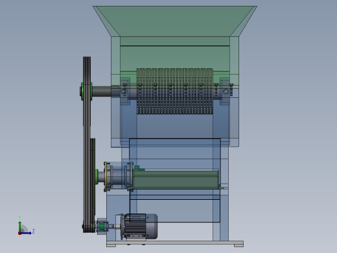The width and height of the screenshot is (337, 253).
Task: Select the dark green collection box under the chamber
Action: [176, 179]
